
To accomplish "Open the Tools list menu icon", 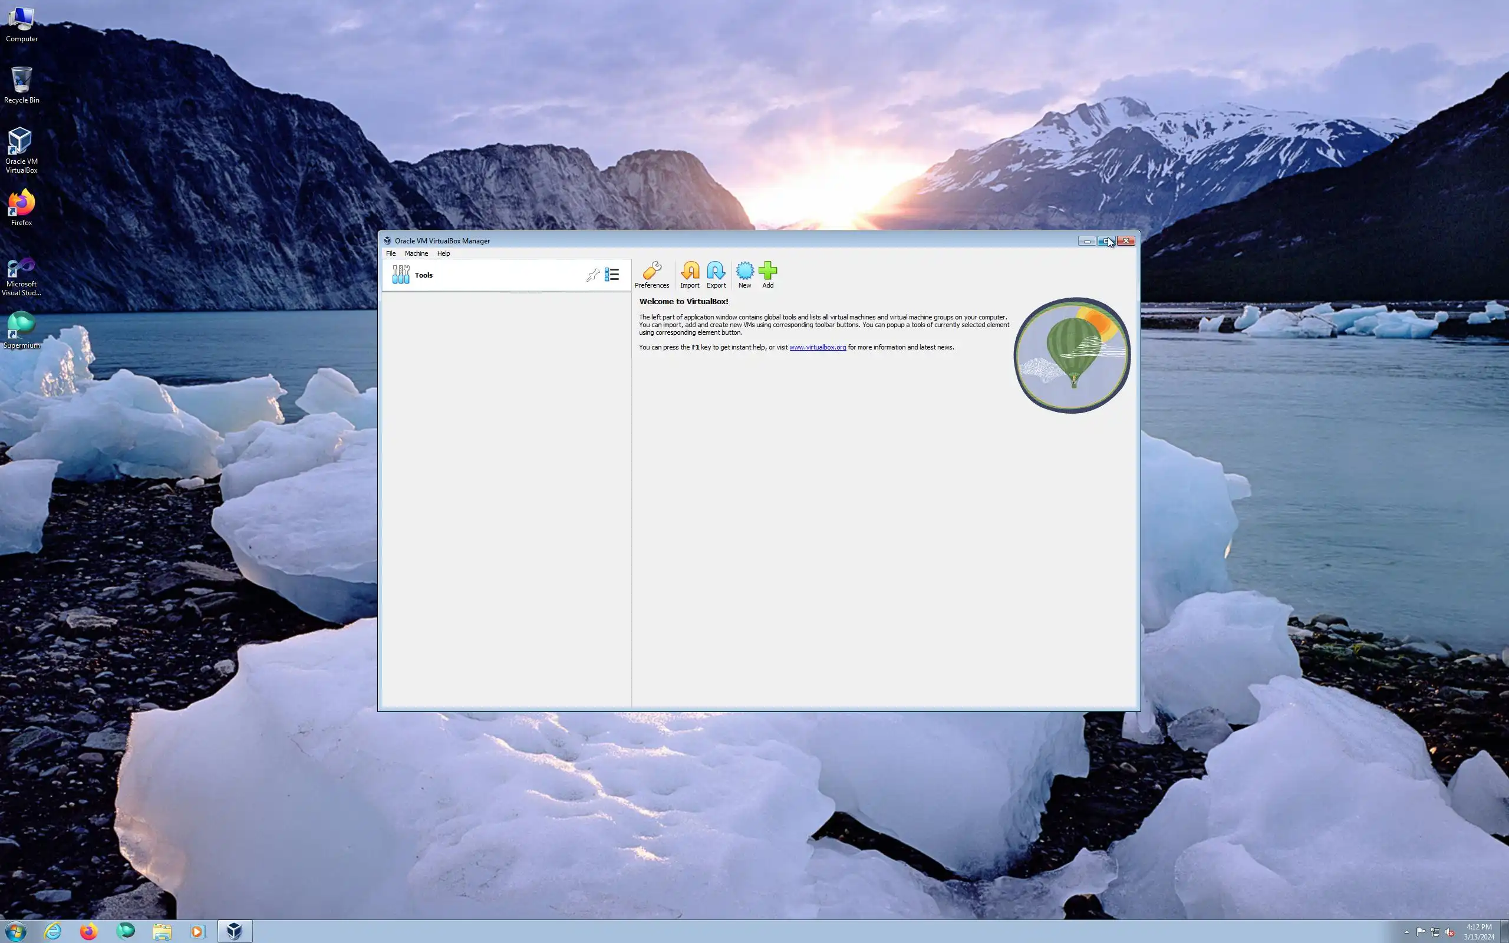I will 612,275.
